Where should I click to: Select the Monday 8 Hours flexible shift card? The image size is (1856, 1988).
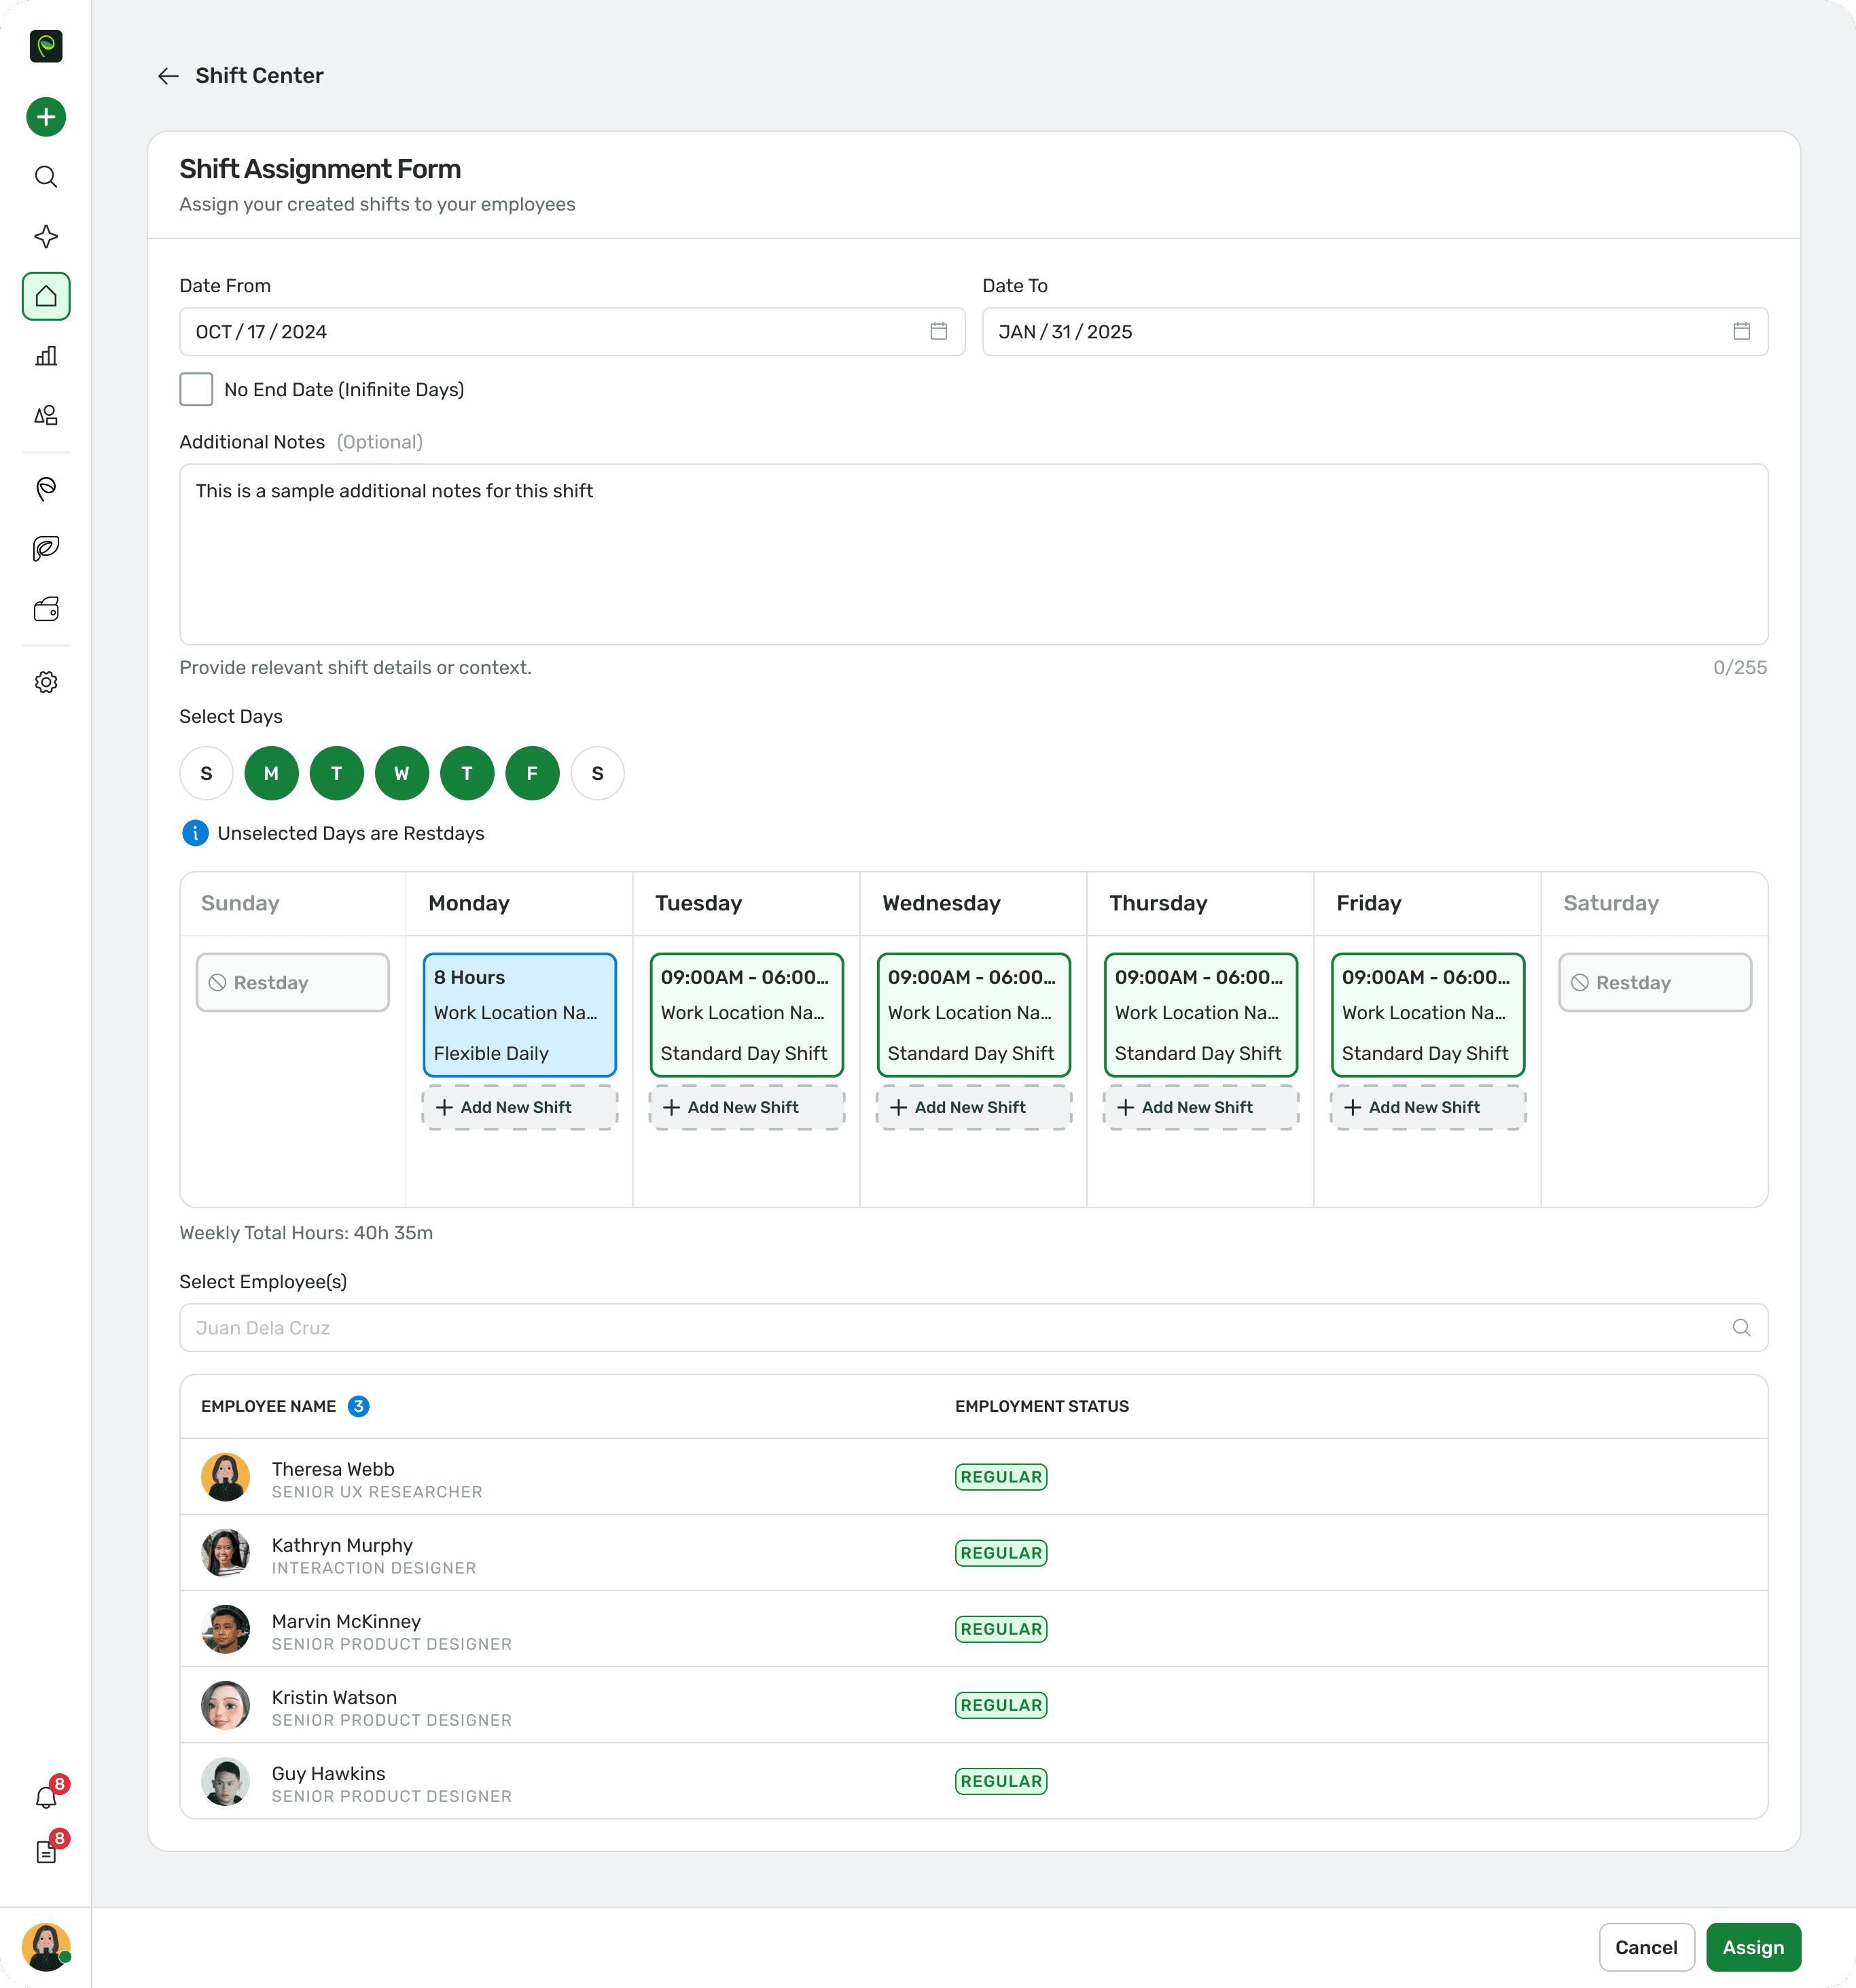pyautogui.click(x=519, y=1014)
